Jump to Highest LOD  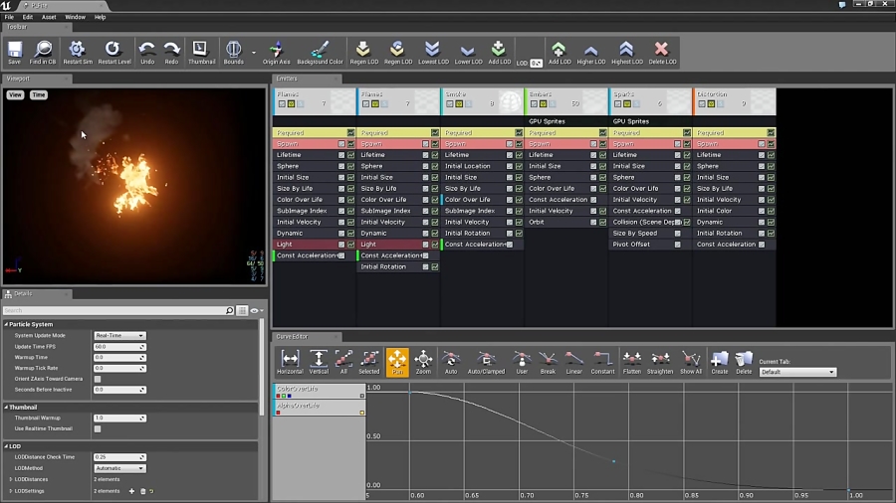pos(627,52)
